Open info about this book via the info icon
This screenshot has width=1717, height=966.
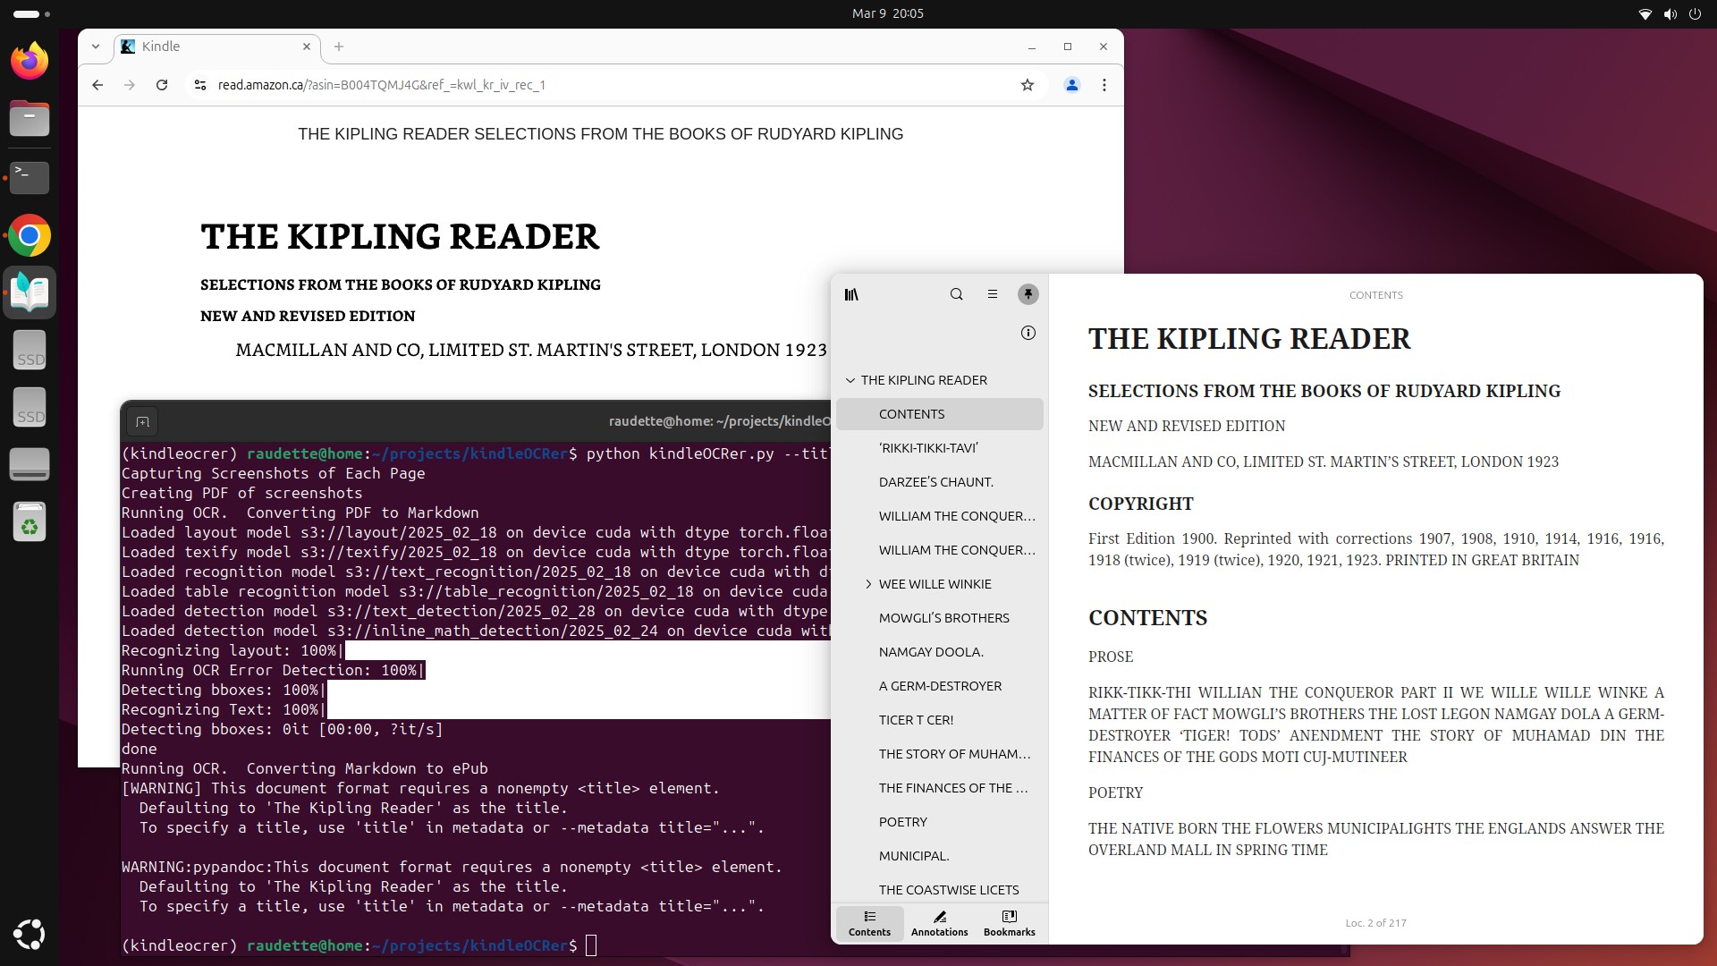pyautogui.click(x=1028, y=333)
